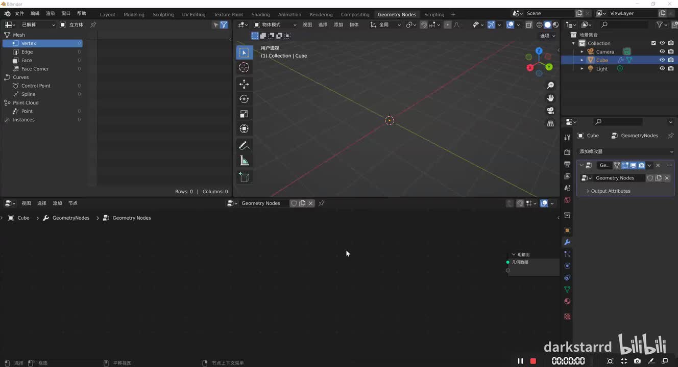Disable Cube in renders
This screenshot has height=367, width=678.
point(671,60)
